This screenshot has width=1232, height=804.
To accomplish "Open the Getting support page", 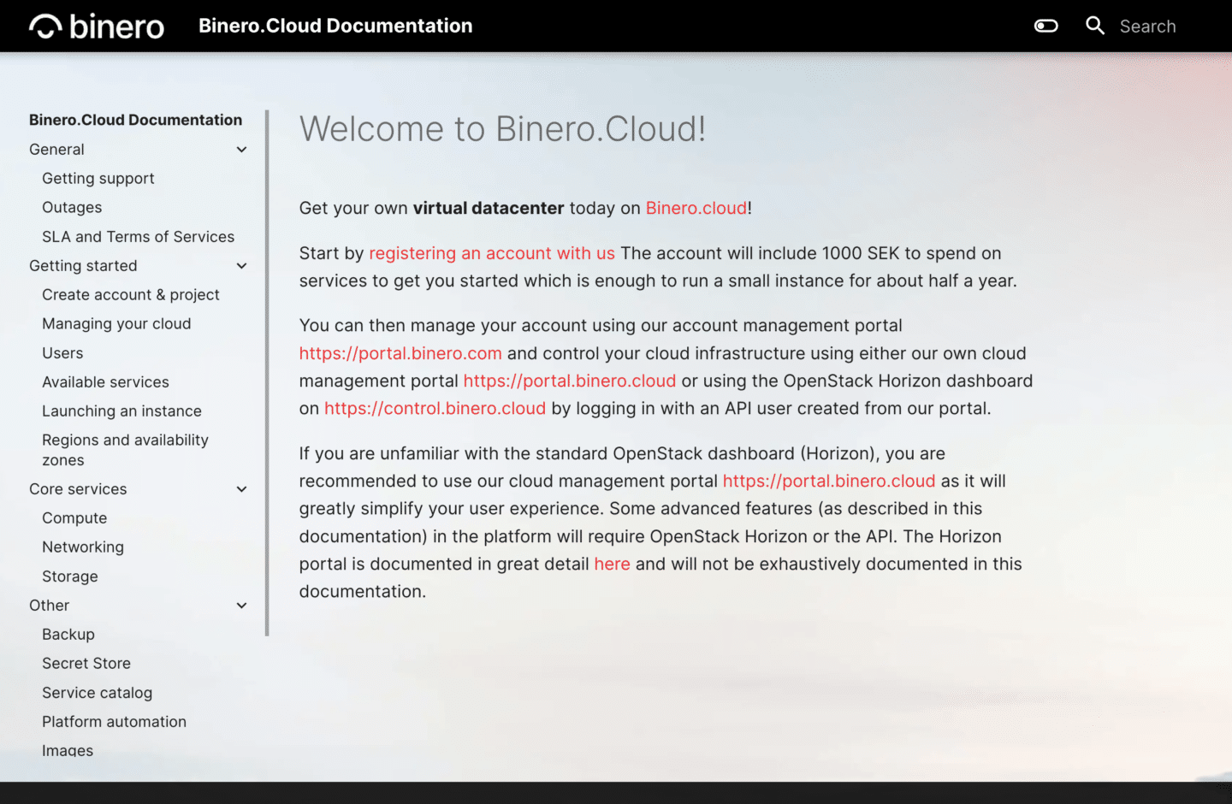I will pos(98,179).
